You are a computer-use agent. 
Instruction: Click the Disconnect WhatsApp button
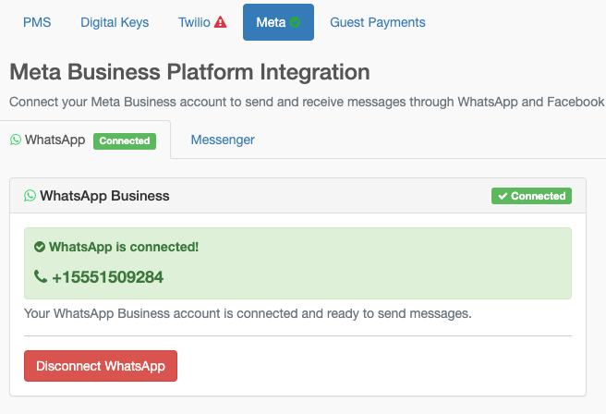101,366
